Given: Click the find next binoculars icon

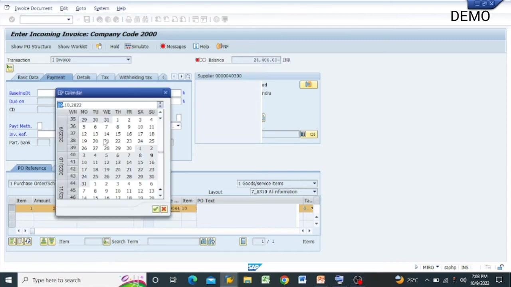Looking at the screenshot, I should click(x=212, y=242).
